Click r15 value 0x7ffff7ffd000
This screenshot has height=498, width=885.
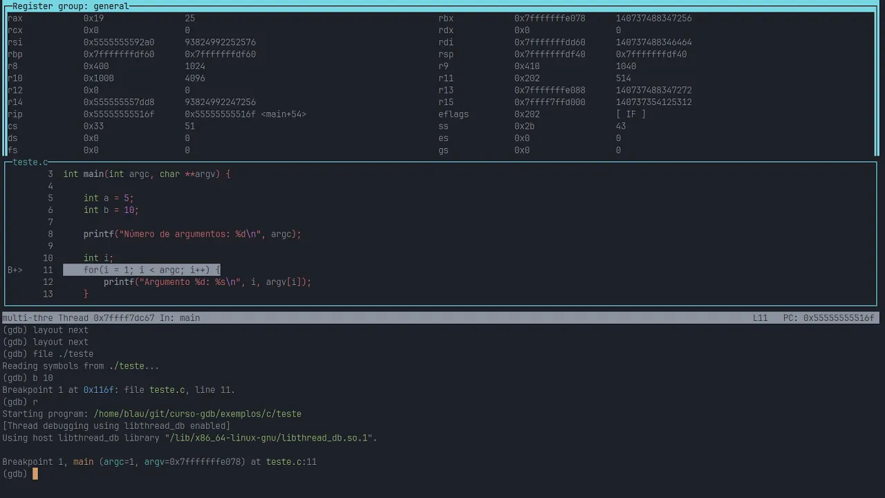coord(550,102)
